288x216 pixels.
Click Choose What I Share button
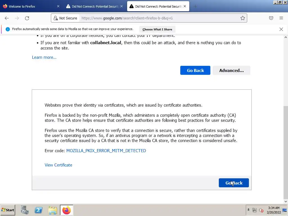157,29
